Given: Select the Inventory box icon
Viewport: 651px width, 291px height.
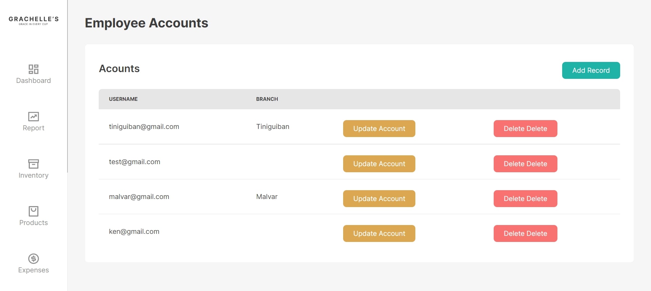Looking at the screenshot, I should (34, 164).
